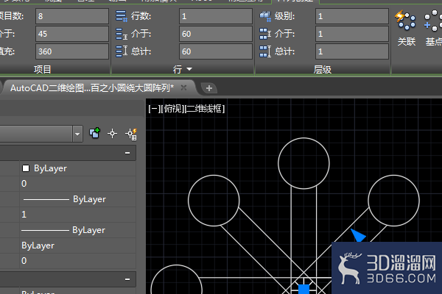The height and width of the screenshot is (294, 442).
Task: Open the top view label menu
Action: (x=173, y=109)
